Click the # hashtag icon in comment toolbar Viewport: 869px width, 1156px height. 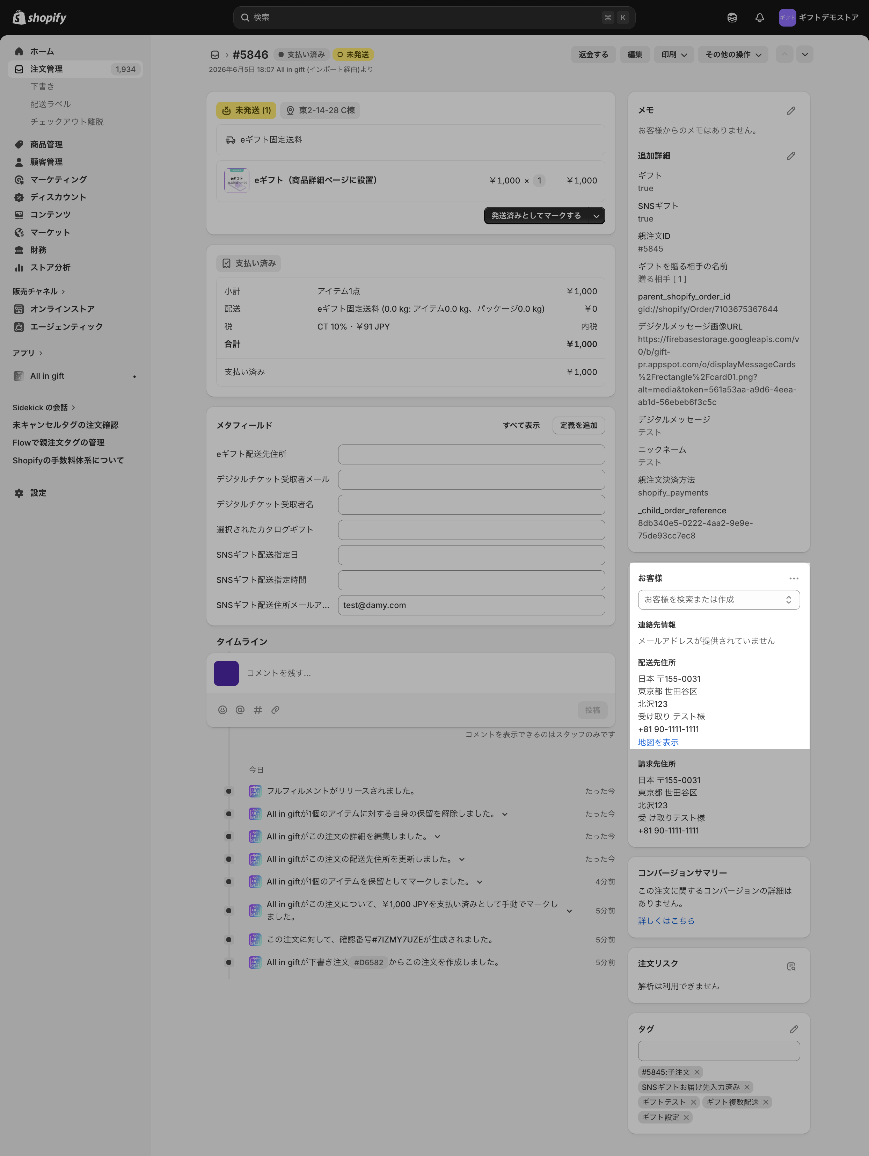tap(257, 710)
